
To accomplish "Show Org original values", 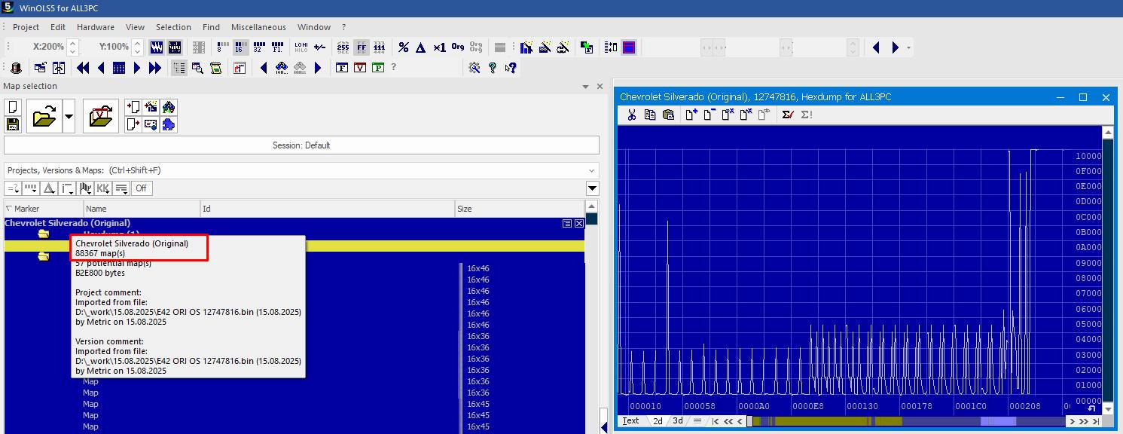I will coord(458,47).
